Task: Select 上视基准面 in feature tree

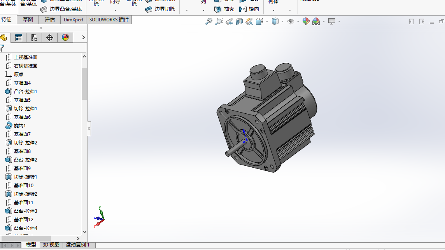Action: (26, 57)
